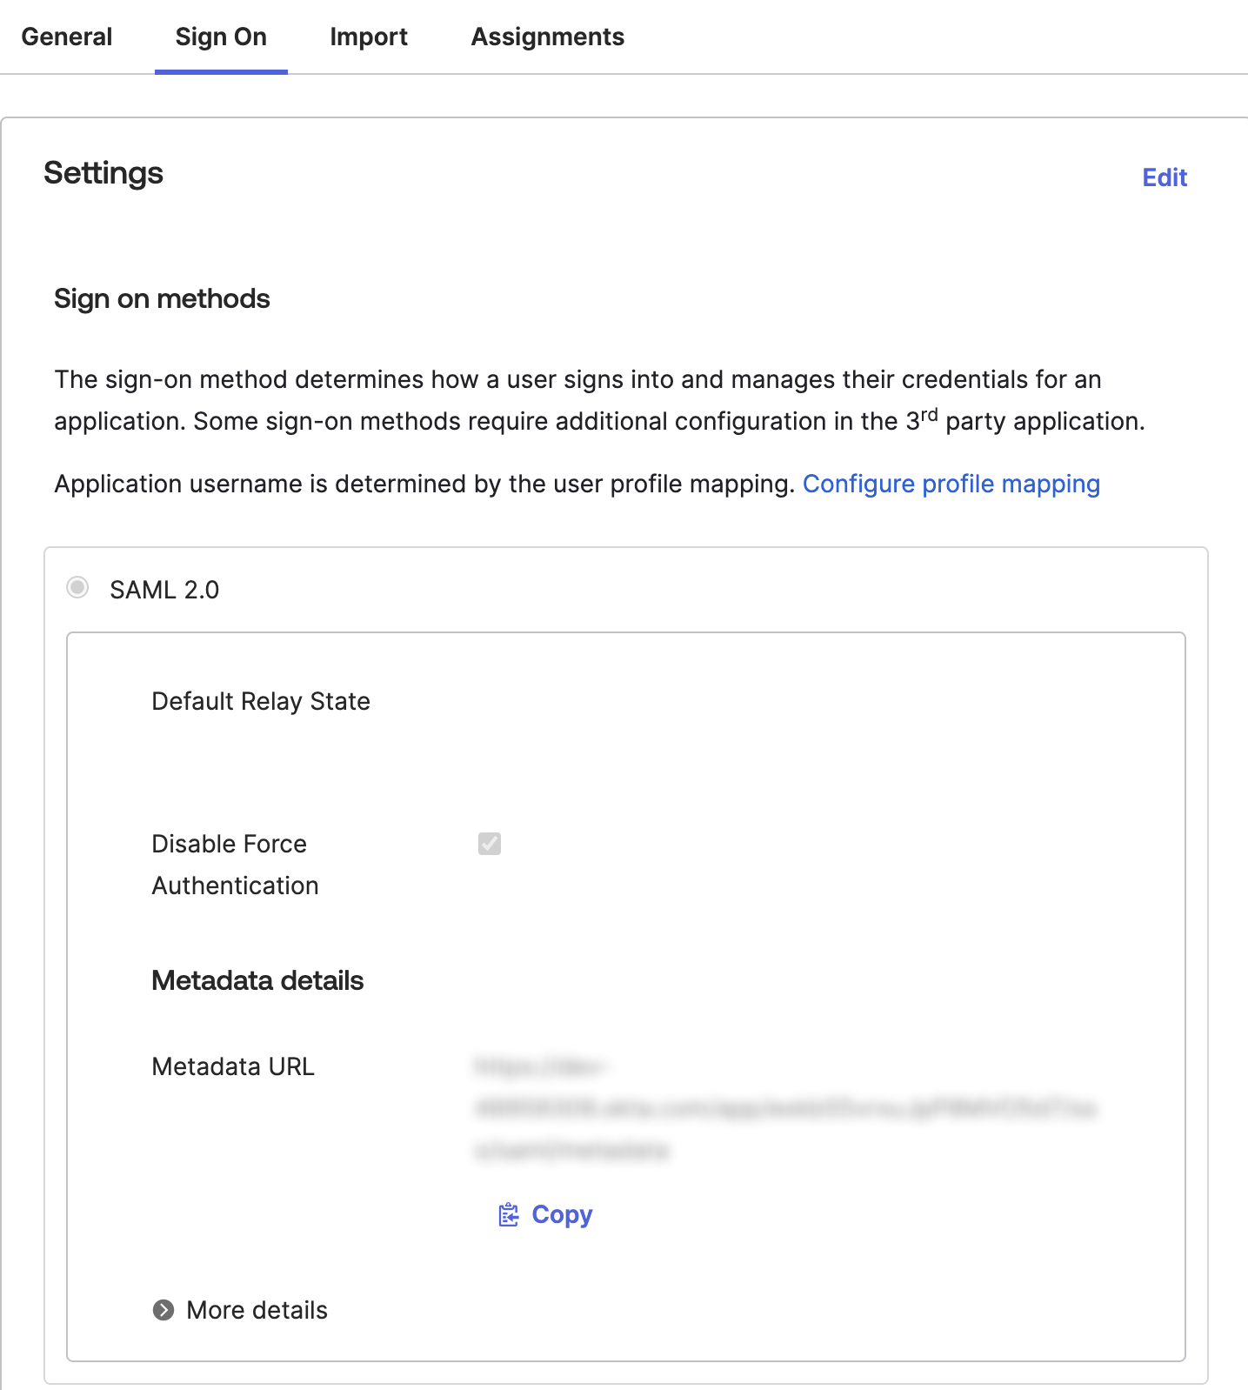This screenshot has width=1248, height=1390.
Task: Click the blurred Metadata URL value
Action: click(x=784, y=1108)
